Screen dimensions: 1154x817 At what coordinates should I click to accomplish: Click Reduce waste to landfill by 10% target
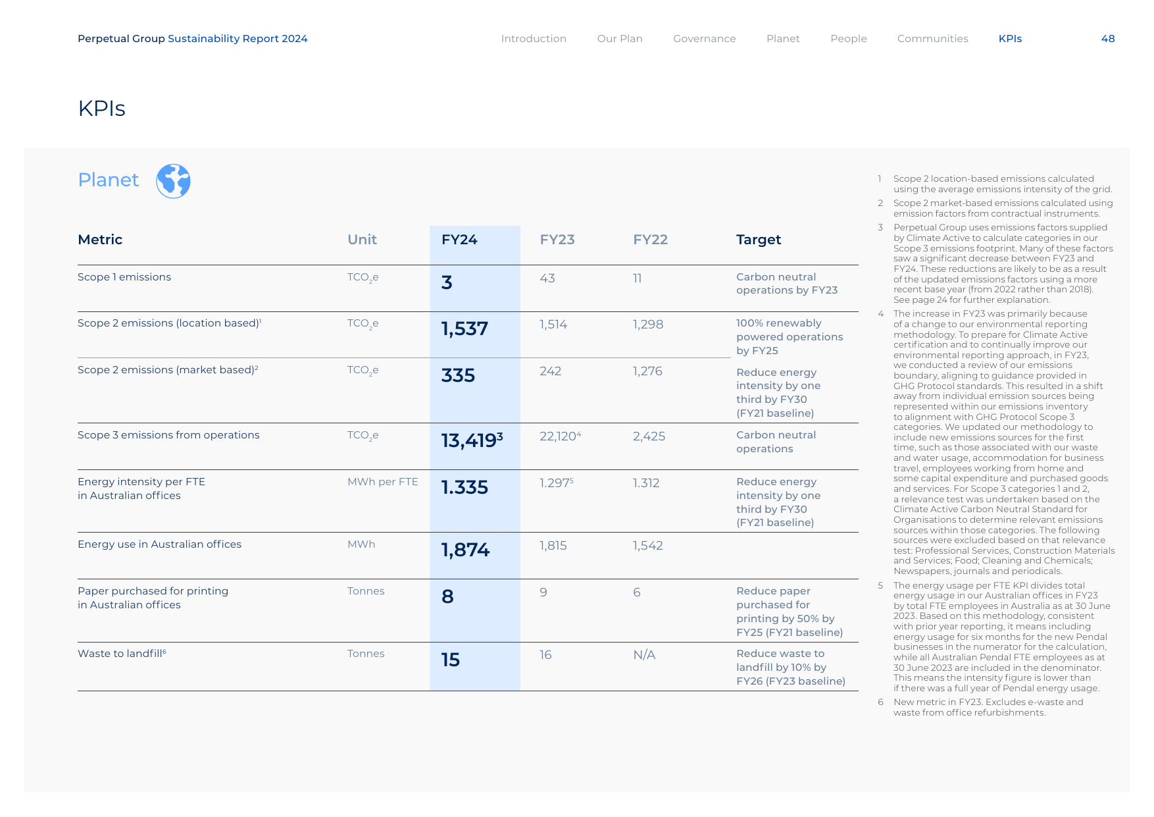[x=791, y=668]
